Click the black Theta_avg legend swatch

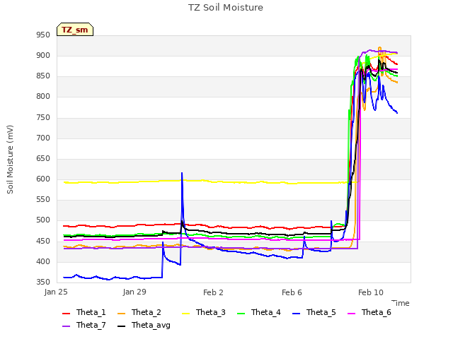(121, 326)
